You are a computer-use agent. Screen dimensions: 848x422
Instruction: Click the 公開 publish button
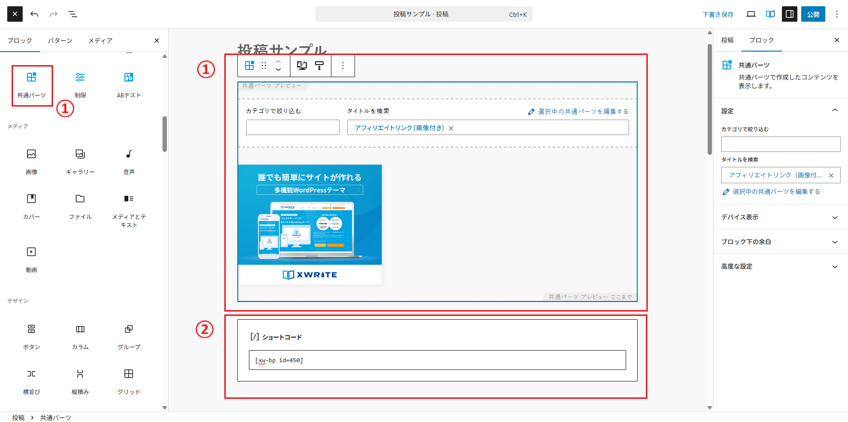(813, 14)
